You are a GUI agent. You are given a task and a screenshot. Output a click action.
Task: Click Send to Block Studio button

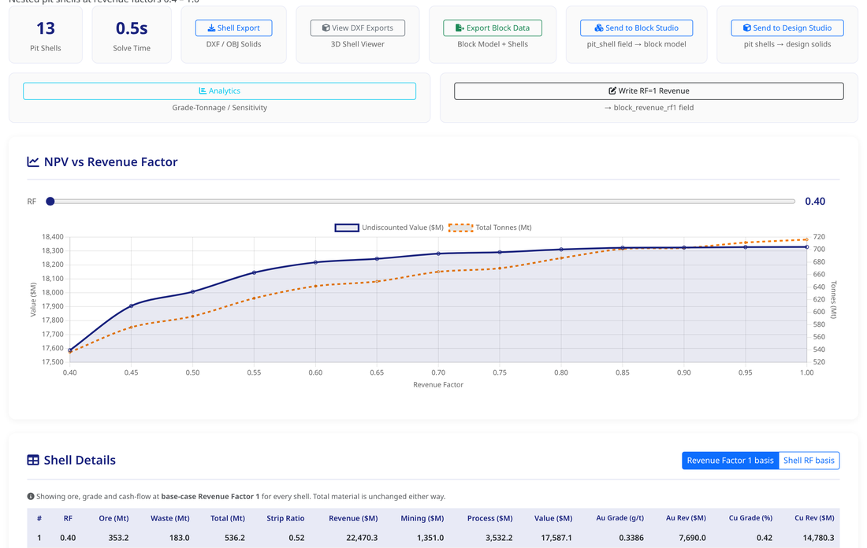[x=636, y=28]
